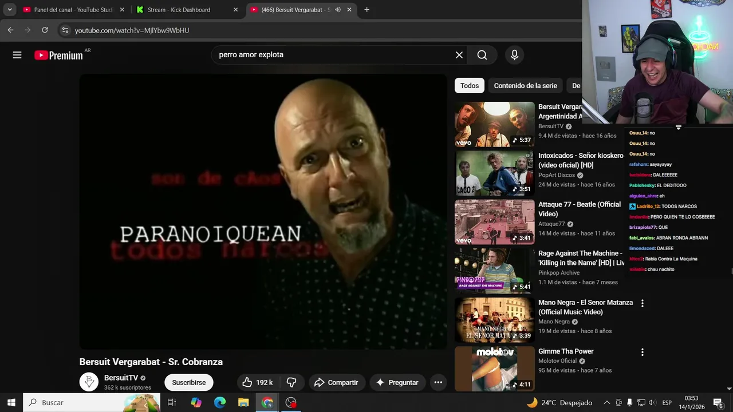
Task: Open the BersuitTV channel name link
Action: coord(121,378)
